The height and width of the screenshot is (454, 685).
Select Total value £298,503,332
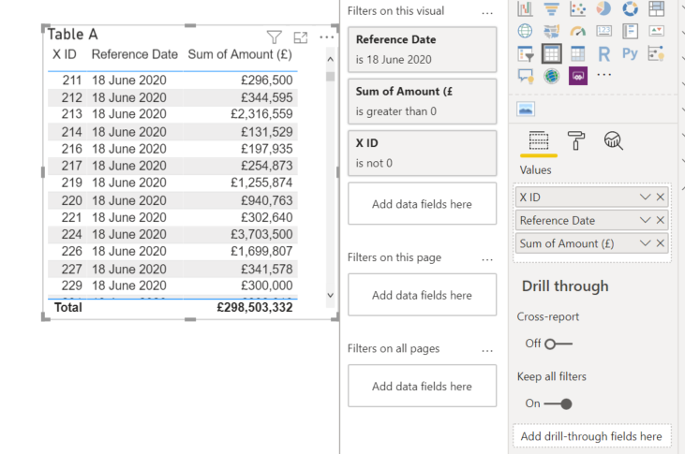(255, 307)
